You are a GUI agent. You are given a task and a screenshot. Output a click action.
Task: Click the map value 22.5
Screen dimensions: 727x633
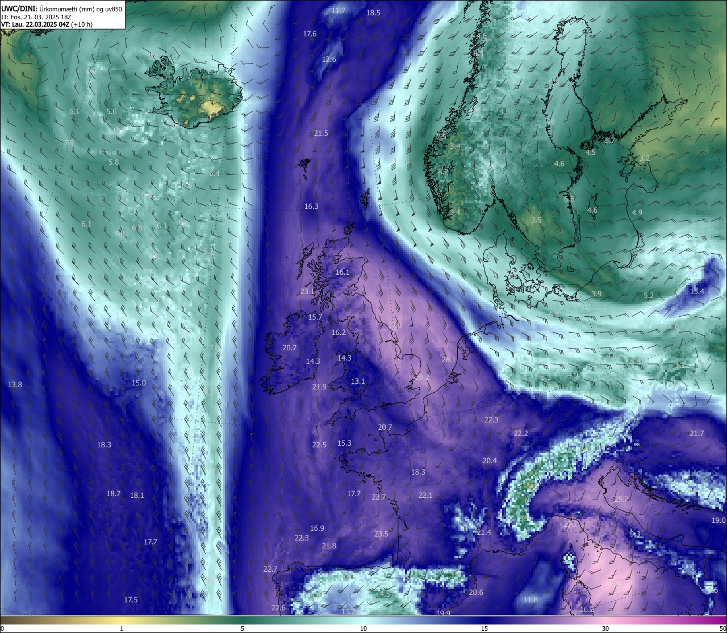[x=319, y=445]
